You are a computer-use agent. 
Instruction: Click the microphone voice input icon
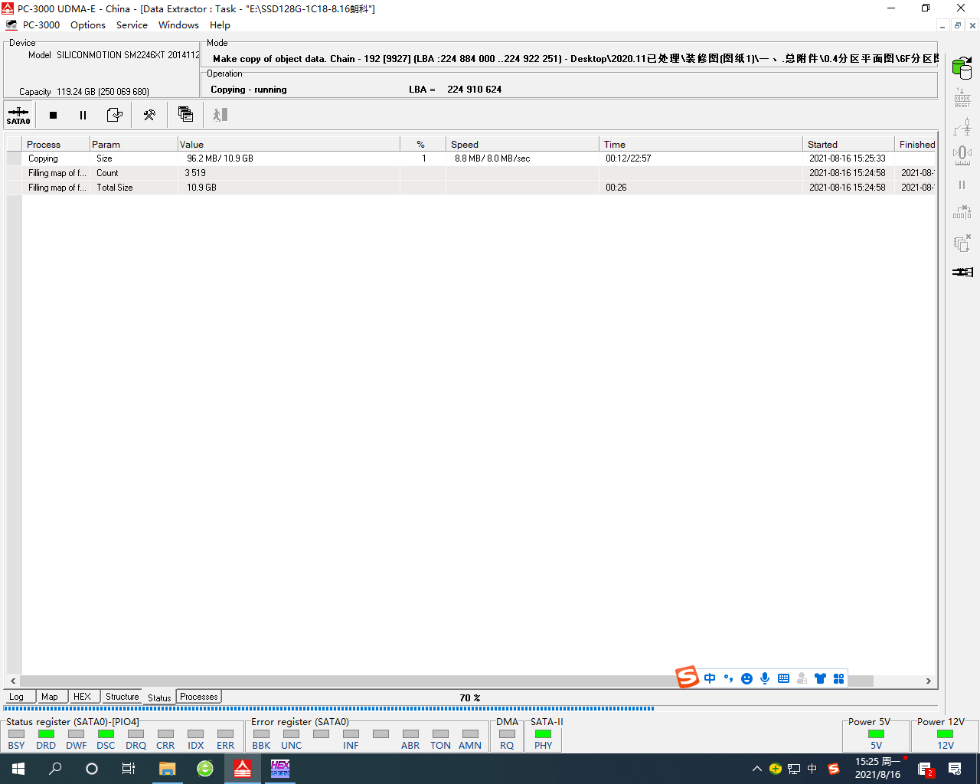[765, 678]
